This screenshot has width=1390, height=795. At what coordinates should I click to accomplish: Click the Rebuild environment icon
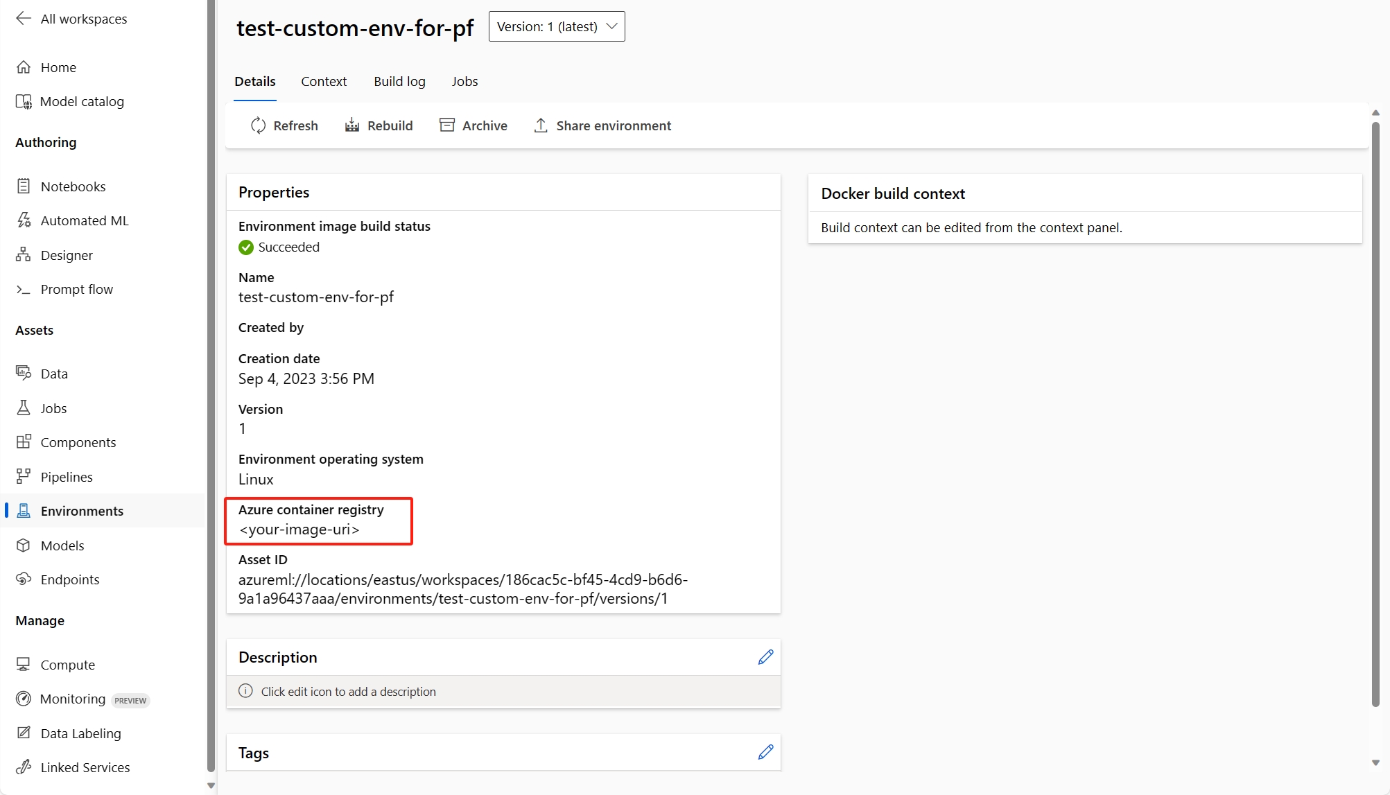(x=352, y=125)
